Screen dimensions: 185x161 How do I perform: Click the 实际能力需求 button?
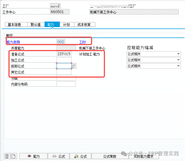click(x=144, y=156)
